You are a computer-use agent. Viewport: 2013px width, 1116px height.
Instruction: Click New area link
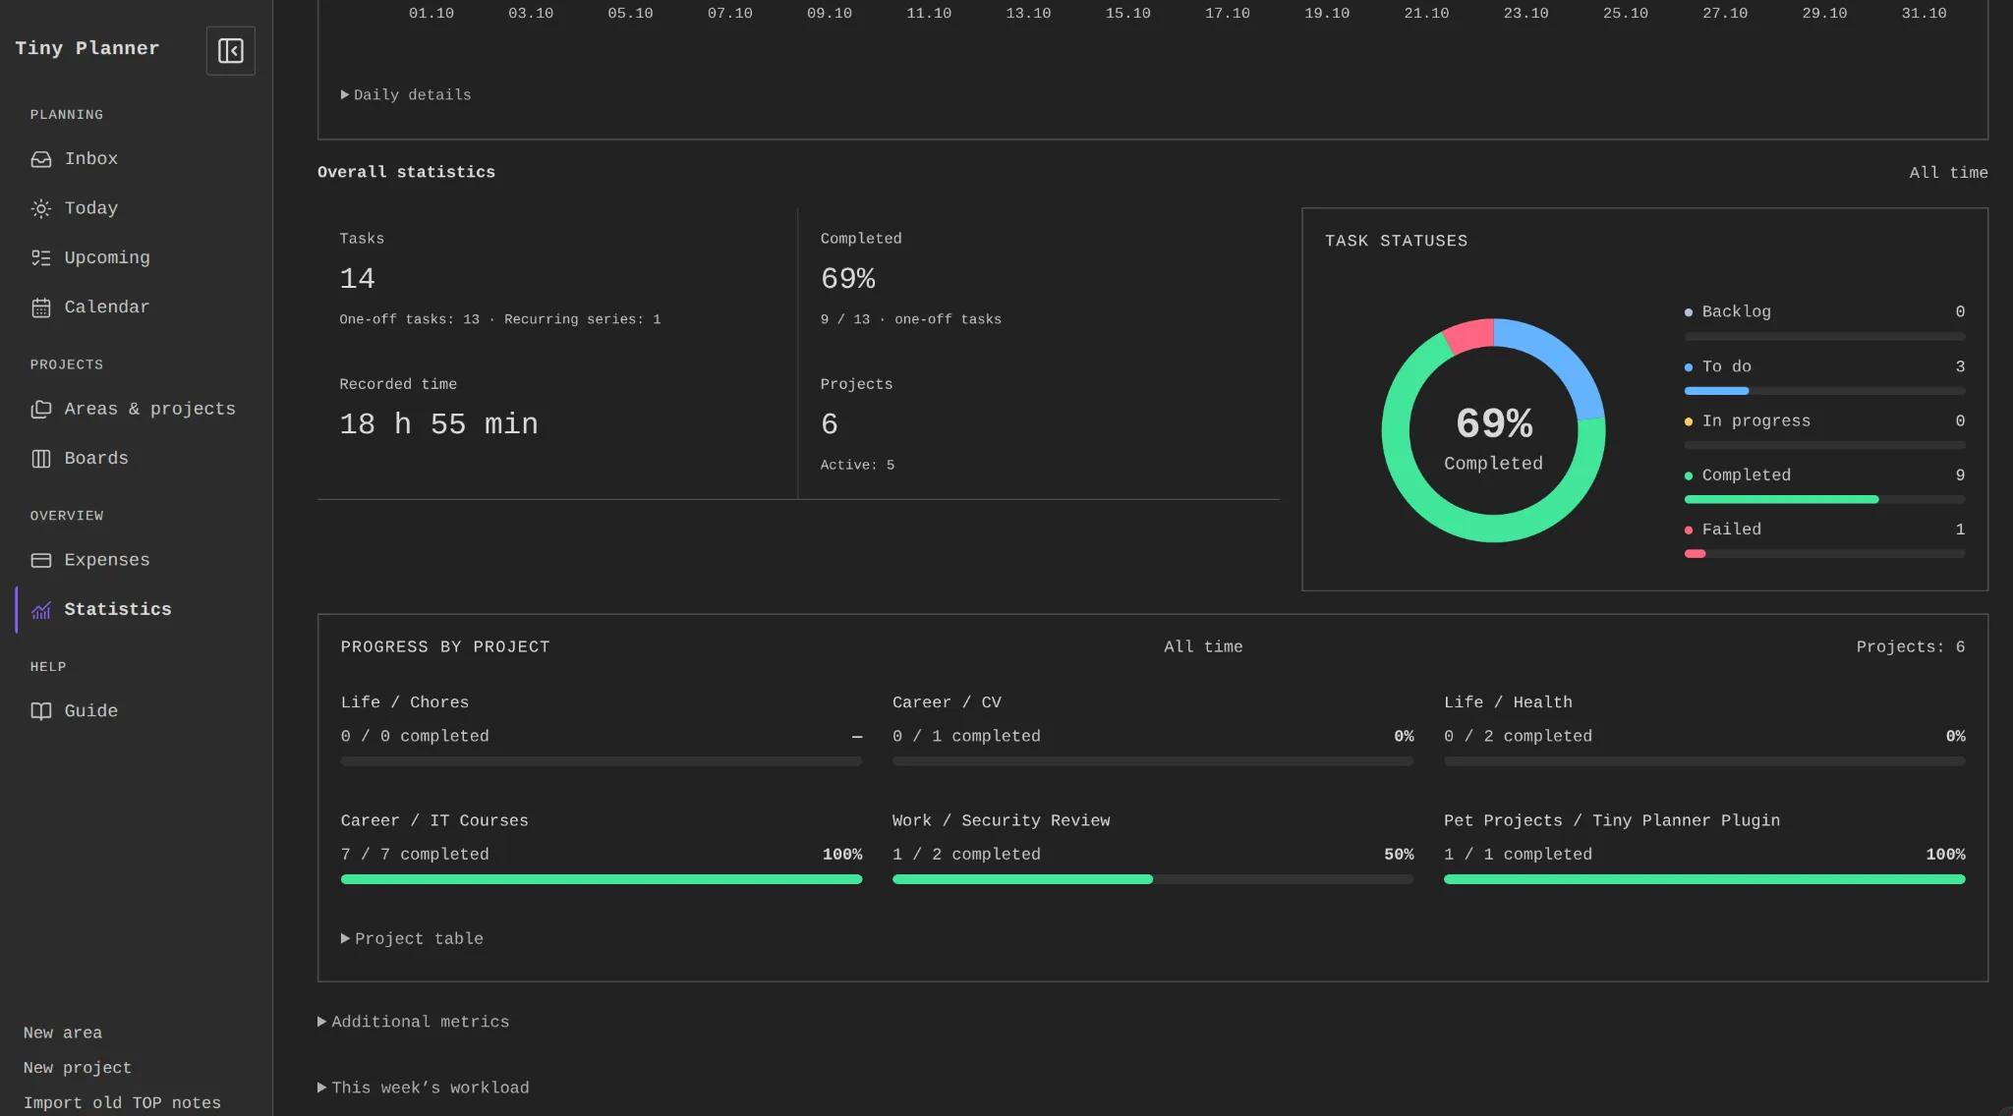(x=63, y=1032)
